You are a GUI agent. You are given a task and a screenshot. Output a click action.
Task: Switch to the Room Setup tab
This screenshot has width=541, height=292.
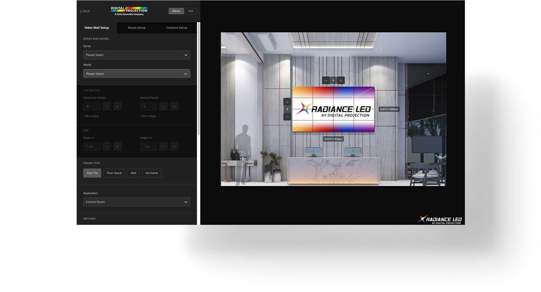pyautogui.click(x=137, y=28)
